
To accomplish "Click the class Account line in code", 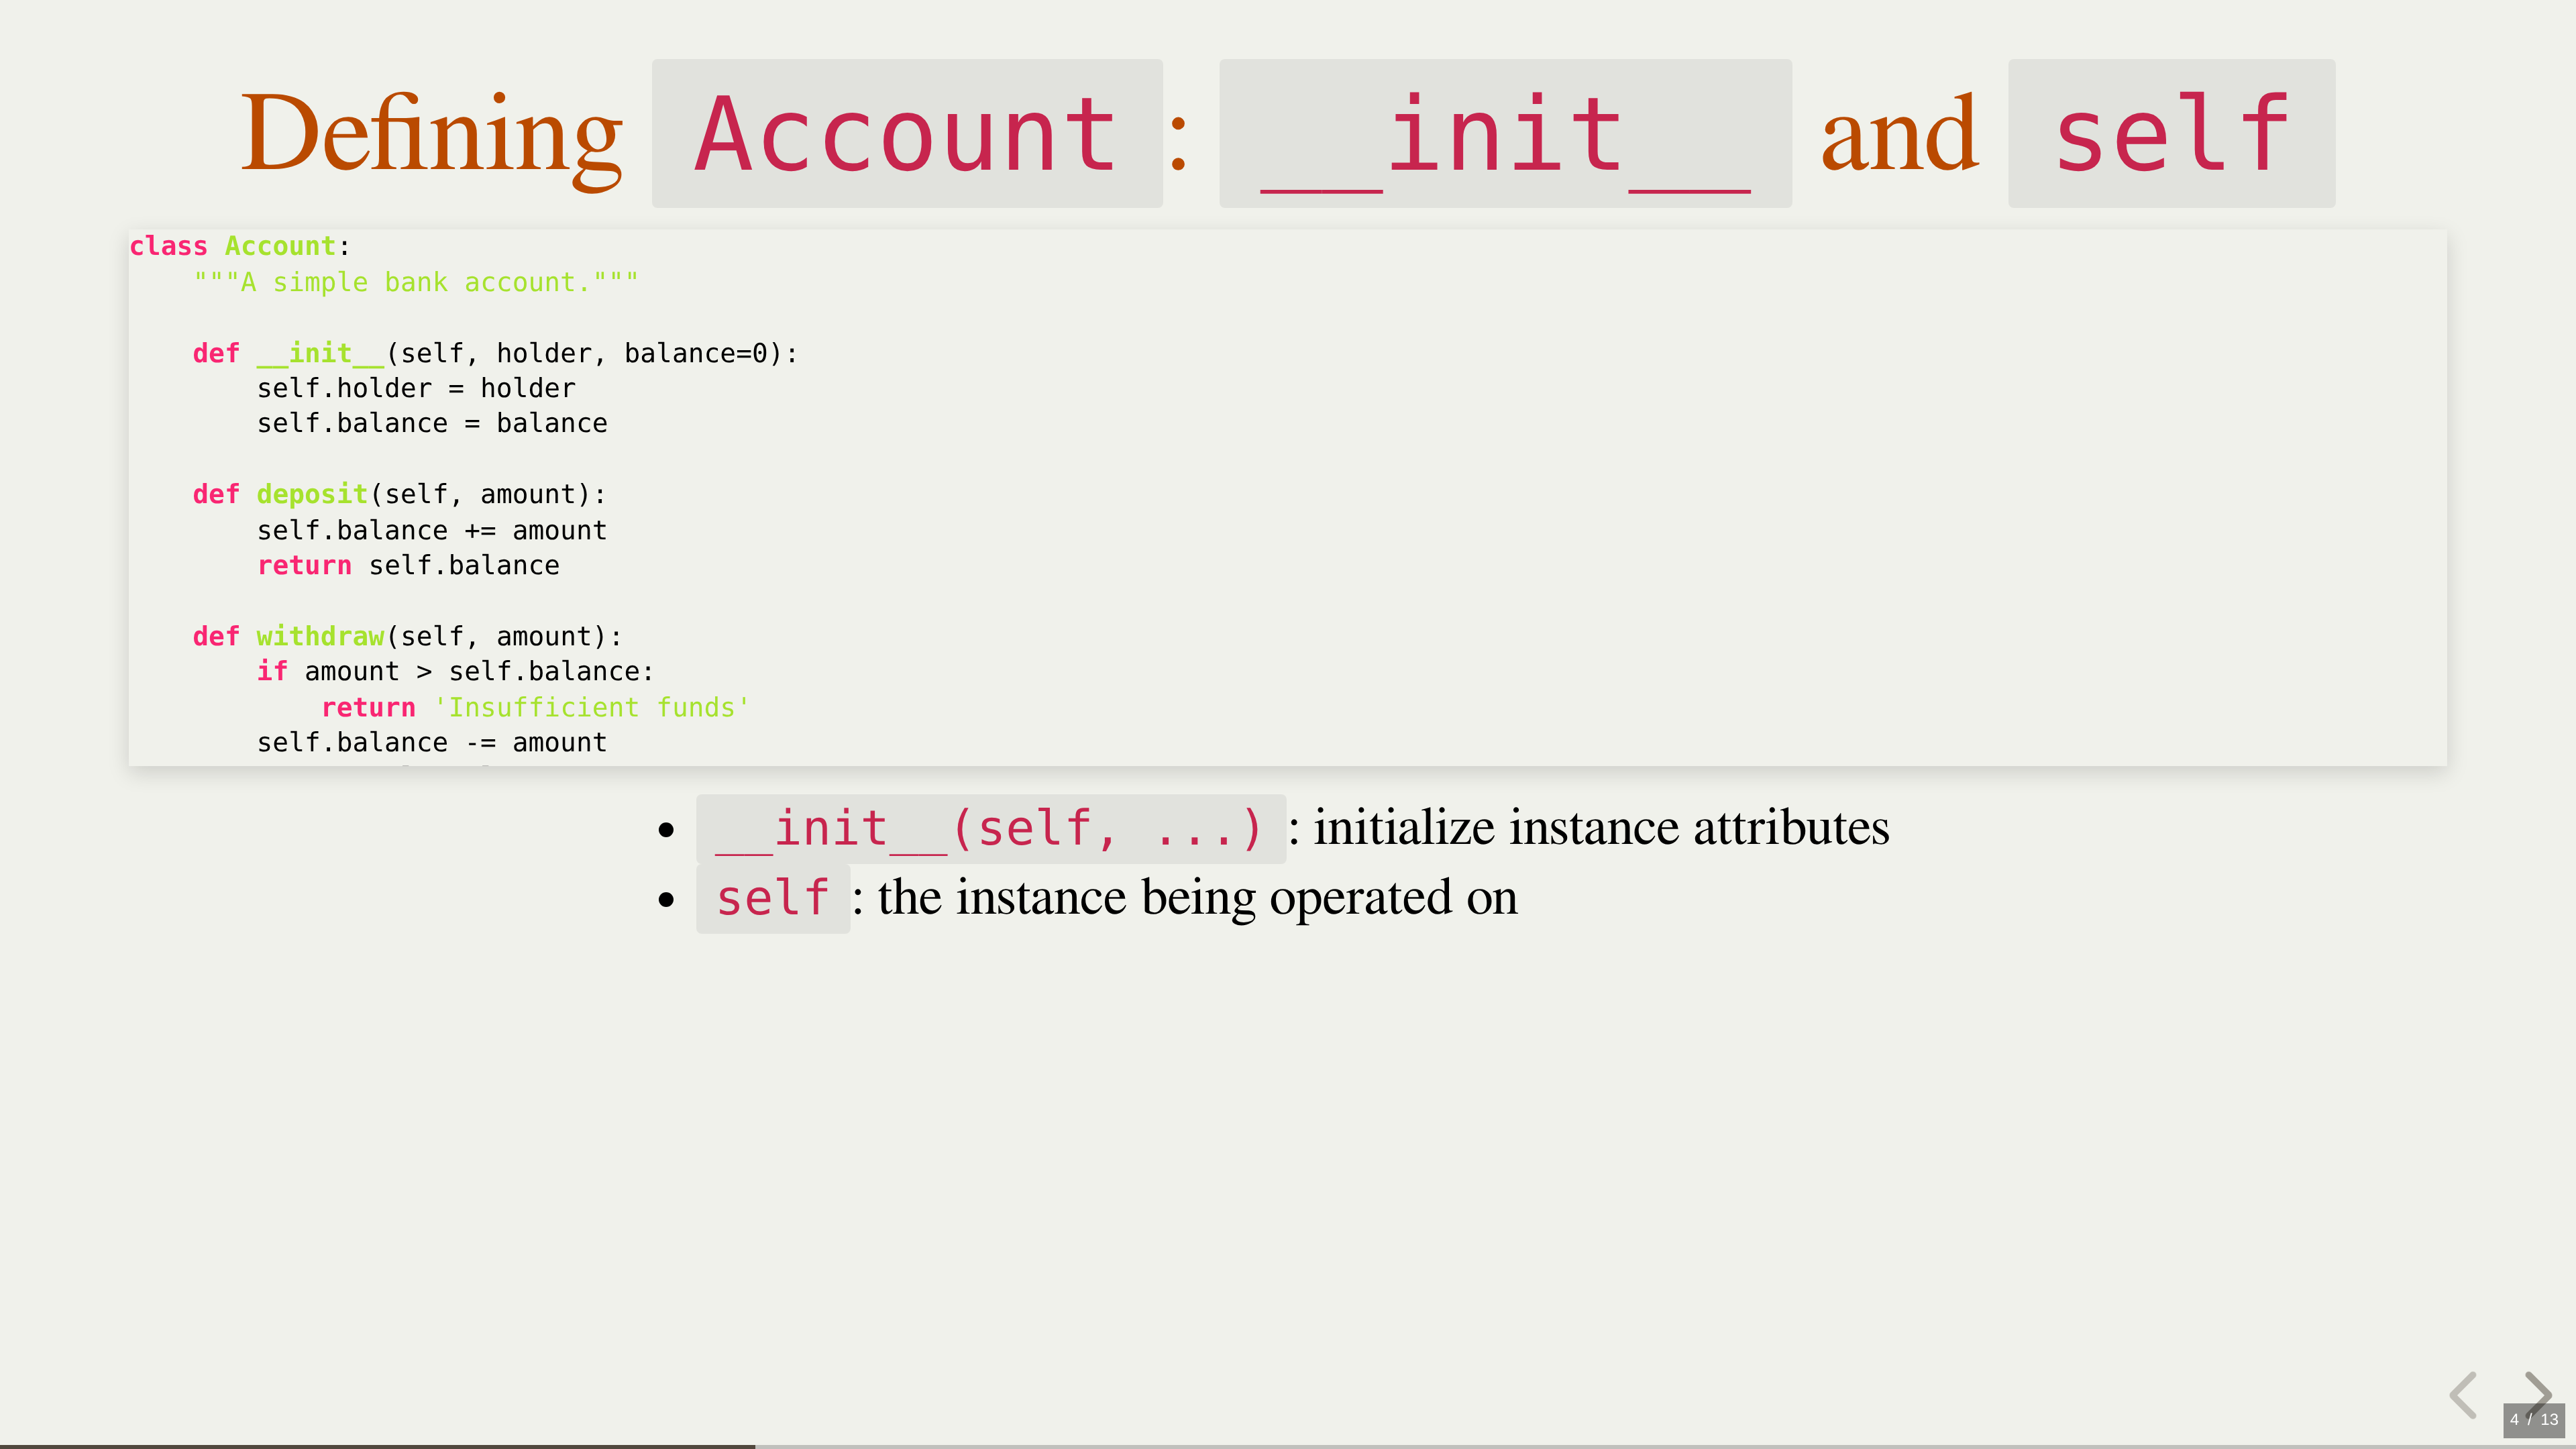I will [x=239, y=246].
